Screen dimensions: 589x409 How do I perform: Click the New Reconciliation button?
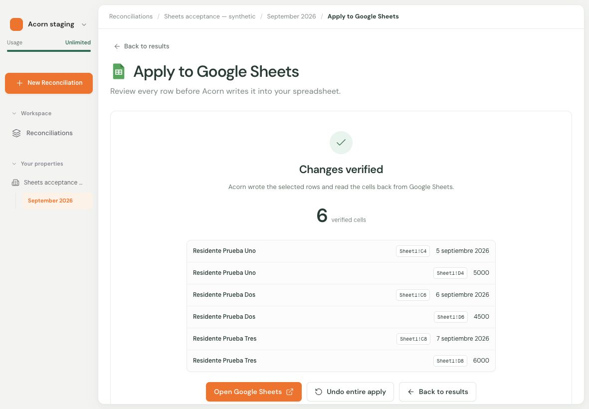click(x=49, y=83)
